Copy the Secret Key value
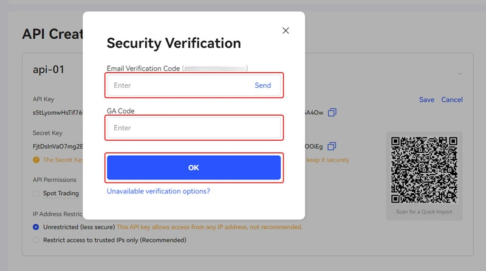486x271 pixels. (332, 146)
